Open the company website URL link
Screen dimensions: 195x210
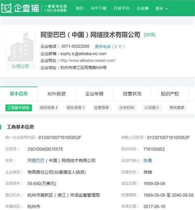tap(88, 61)
